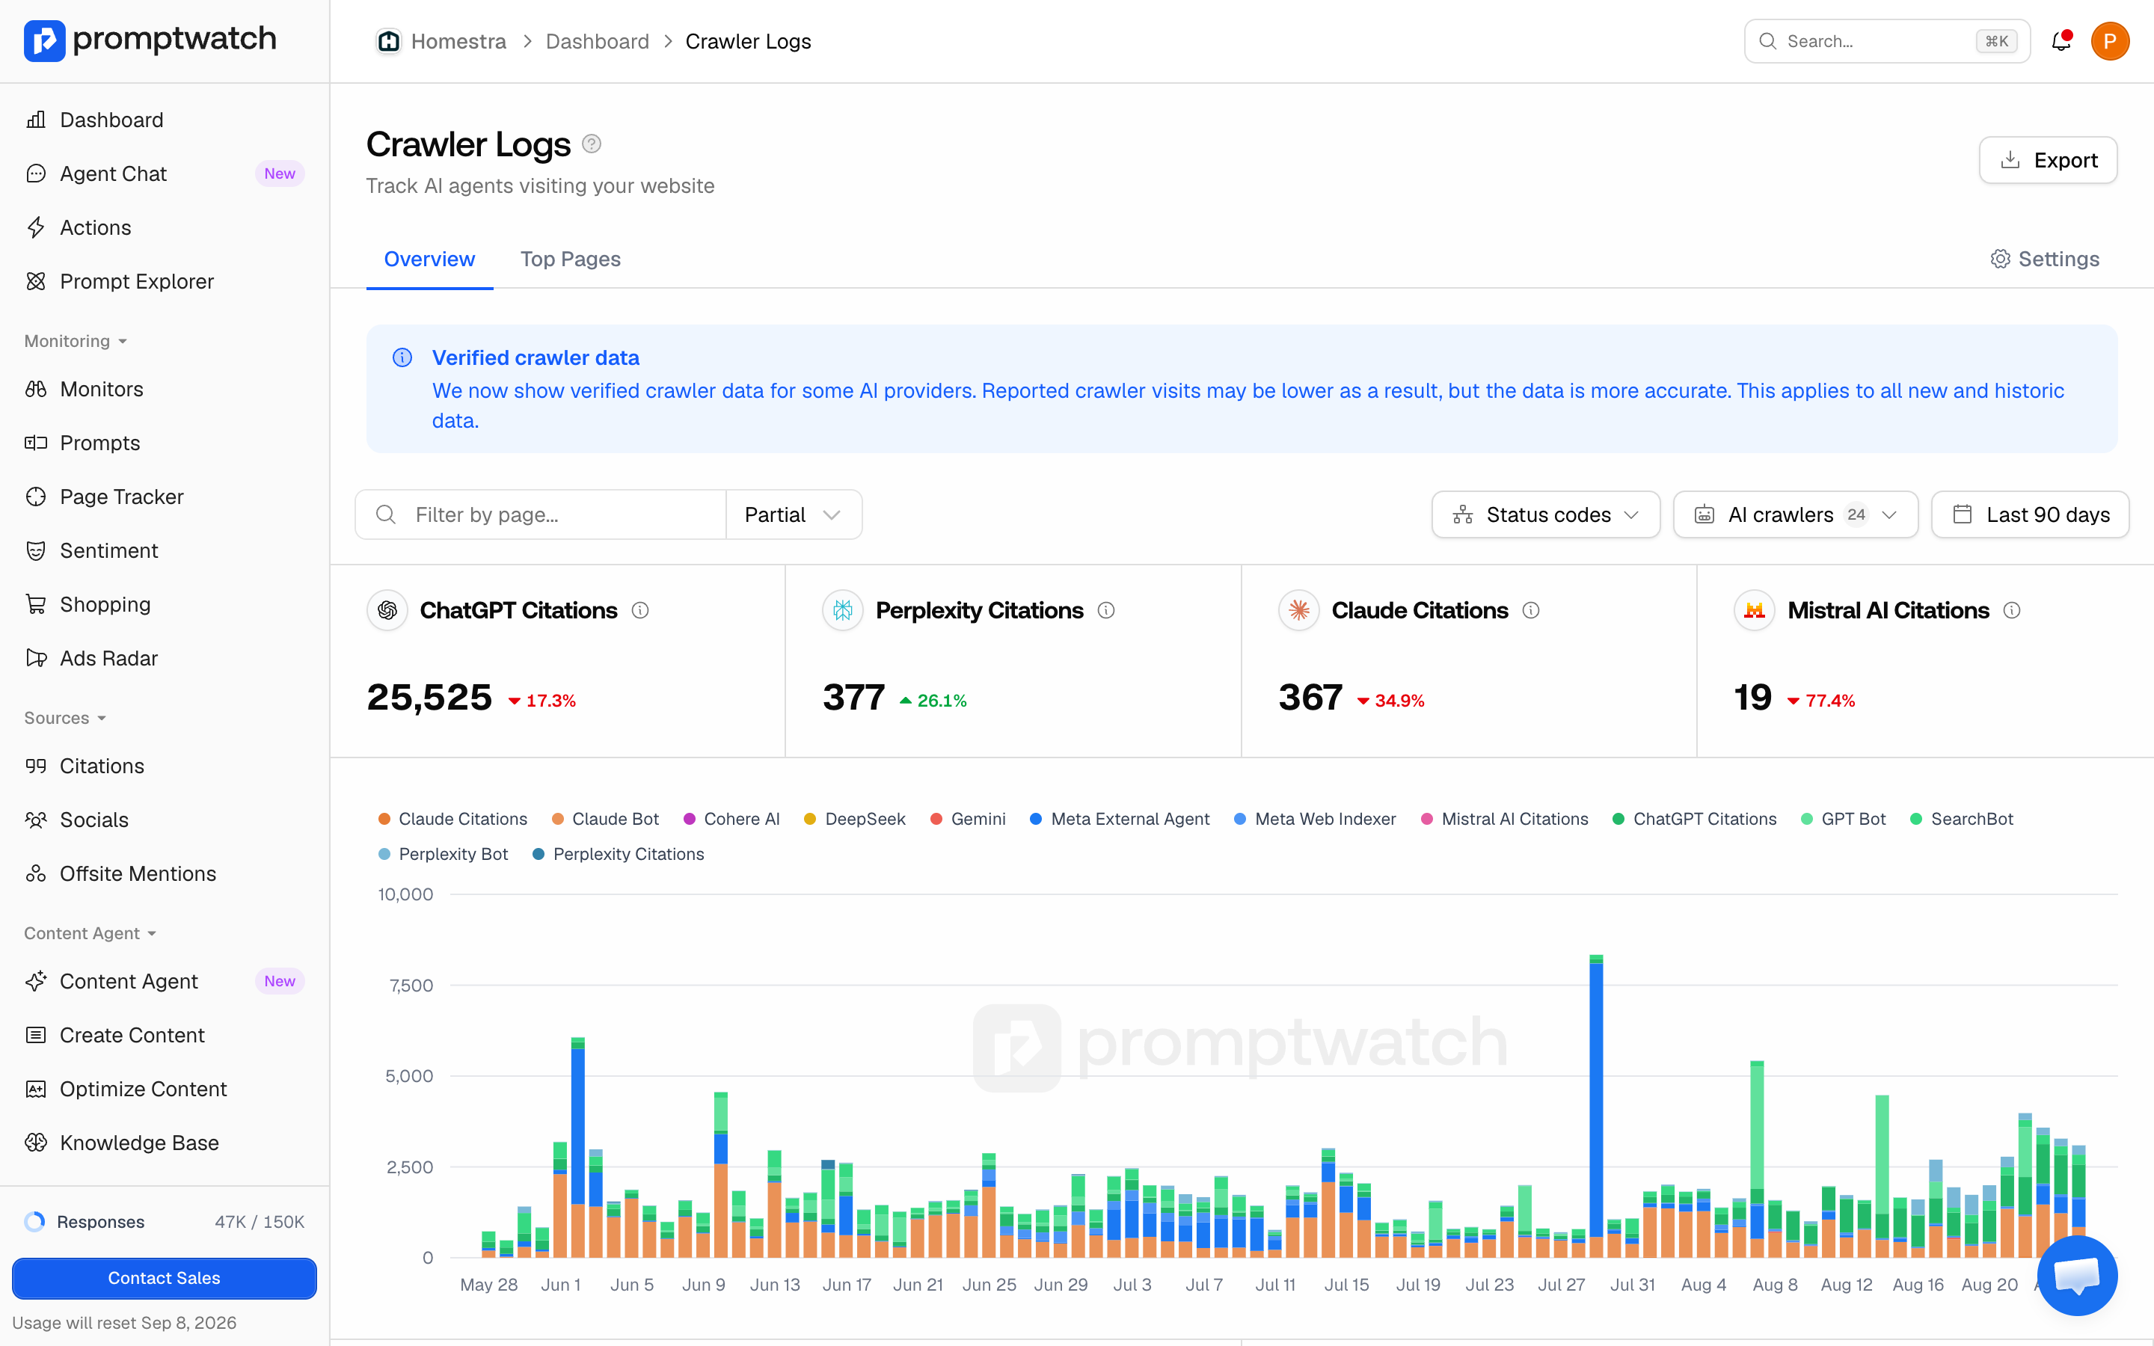Toggle DeepSeek legend series
The image size is (2154, 1346).
coord(854,819)
